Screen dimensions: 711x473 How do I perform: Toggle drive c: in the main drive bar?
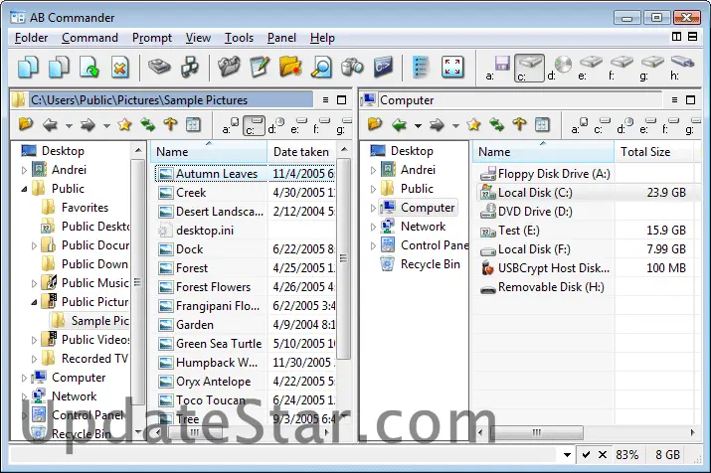tap(529, 68)
